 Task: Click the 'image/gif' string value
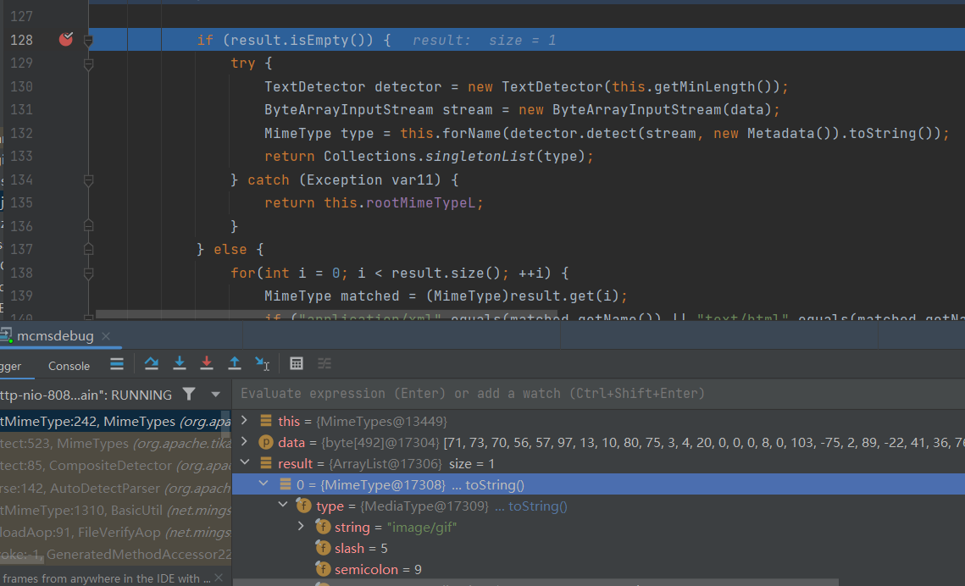coord(422,527)
